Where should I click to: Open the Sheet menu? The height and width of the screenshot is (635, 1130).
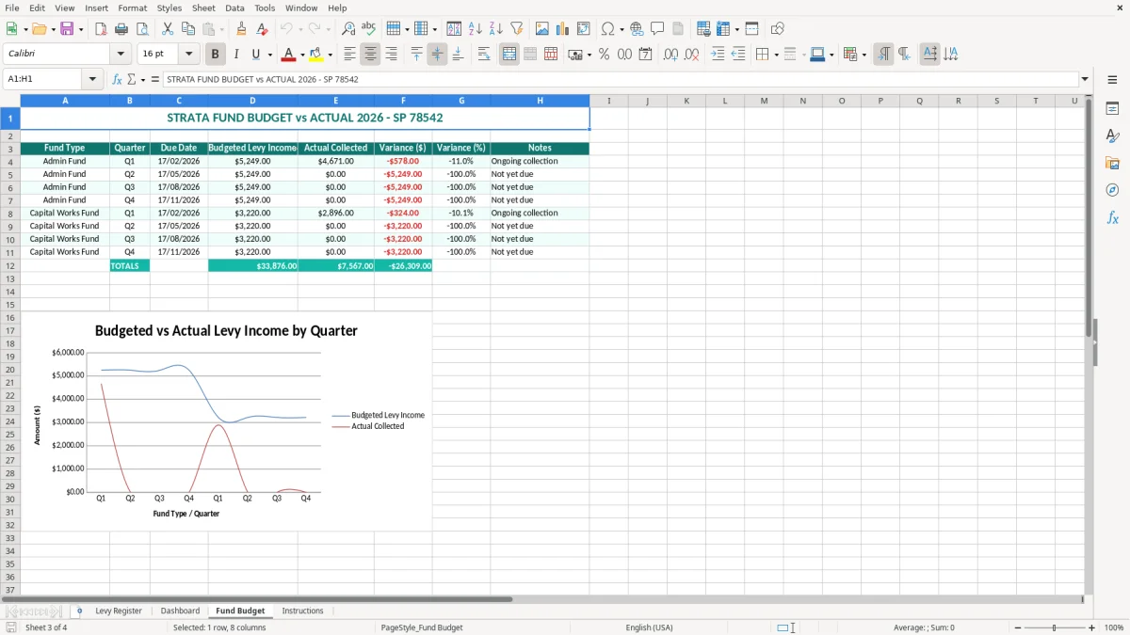pos(203,8)
